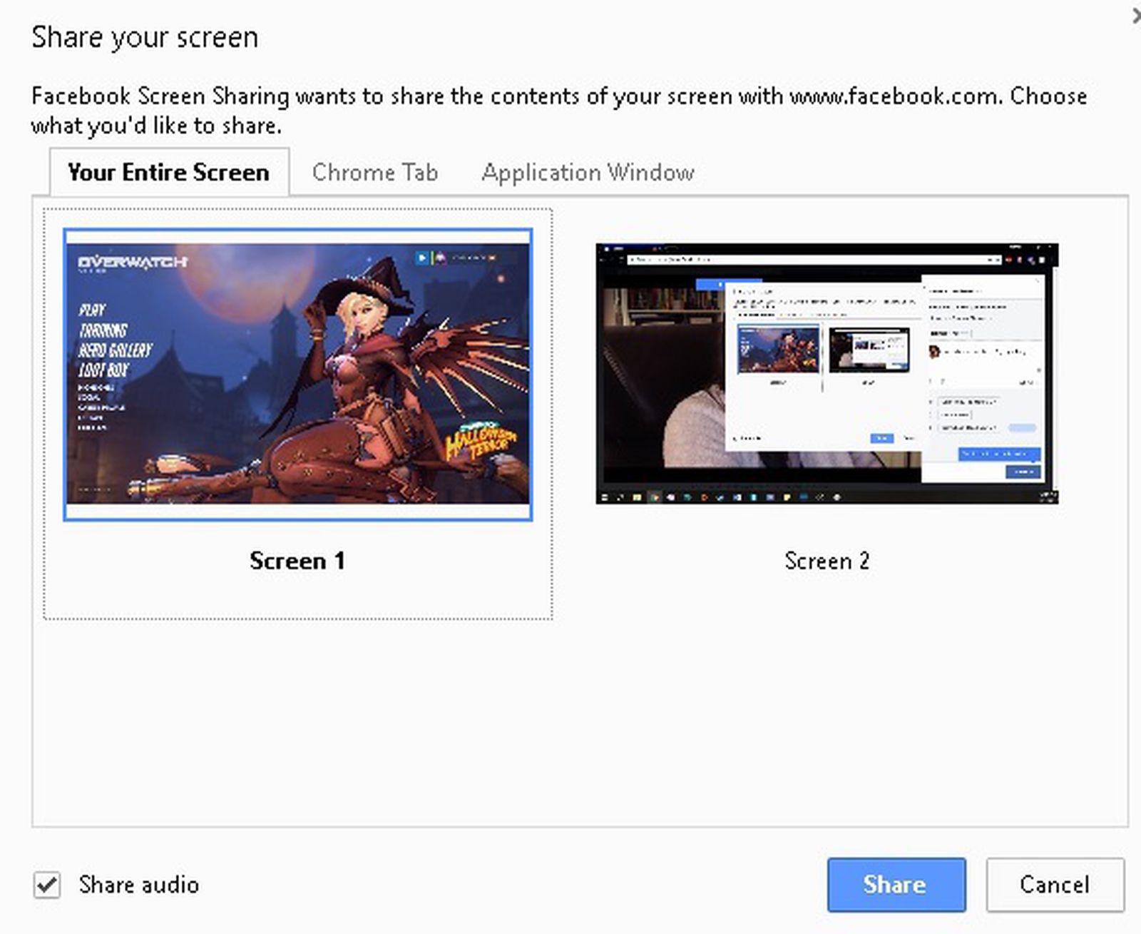Select the Your Entire Screen tab

point(168,172)
